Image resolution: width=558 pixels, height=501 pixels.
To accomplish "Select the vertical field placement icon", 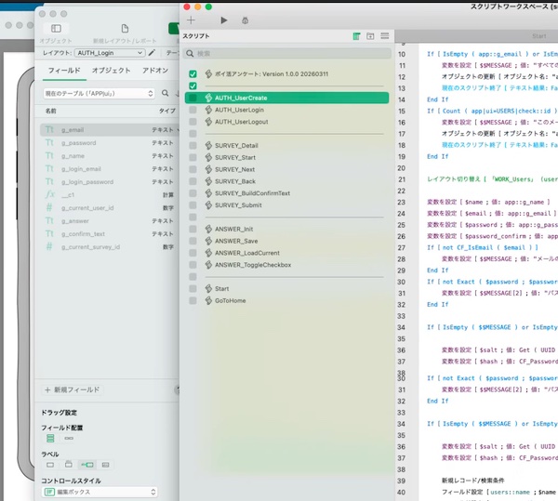I will (50, 437).
